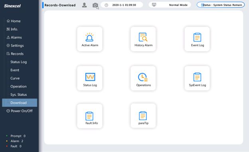The height and width of the screenshot is (152, 249).
Task: Open Settings in the sidebar
Action: (x=15, y=45)
